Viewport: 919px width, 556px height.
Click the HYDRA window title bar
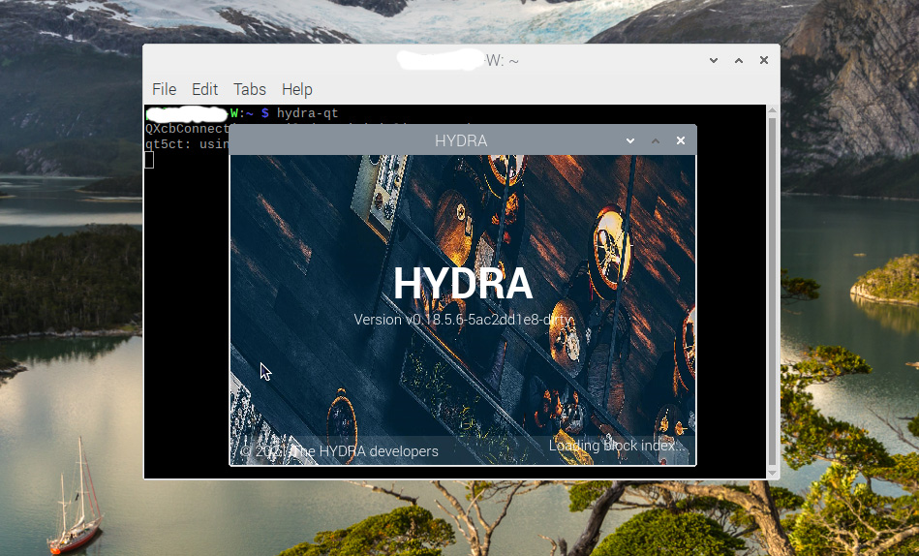click(x=461, y=140)
